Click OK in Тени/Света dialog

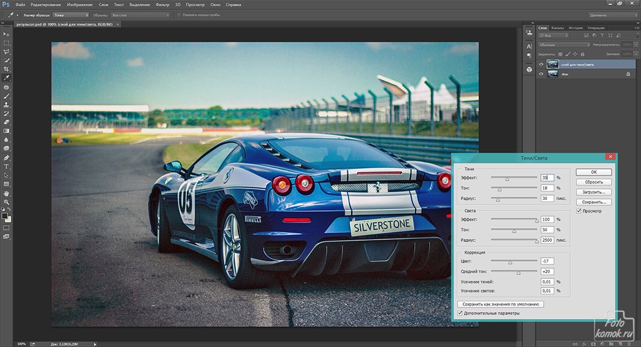593,172
